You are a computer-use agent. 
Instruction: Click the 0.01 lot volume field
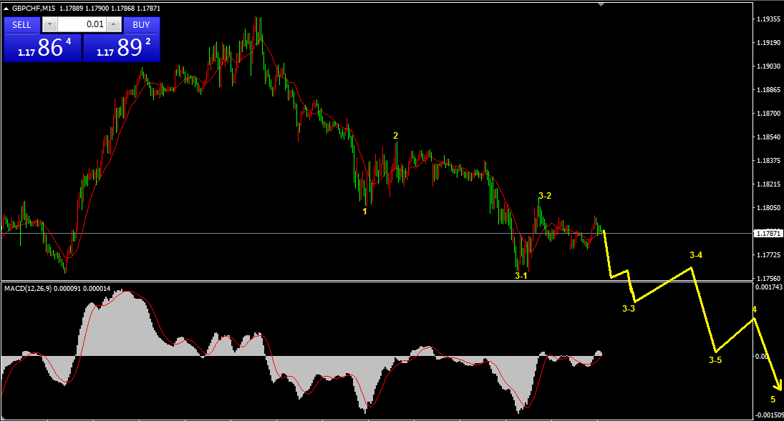(82, 24)
